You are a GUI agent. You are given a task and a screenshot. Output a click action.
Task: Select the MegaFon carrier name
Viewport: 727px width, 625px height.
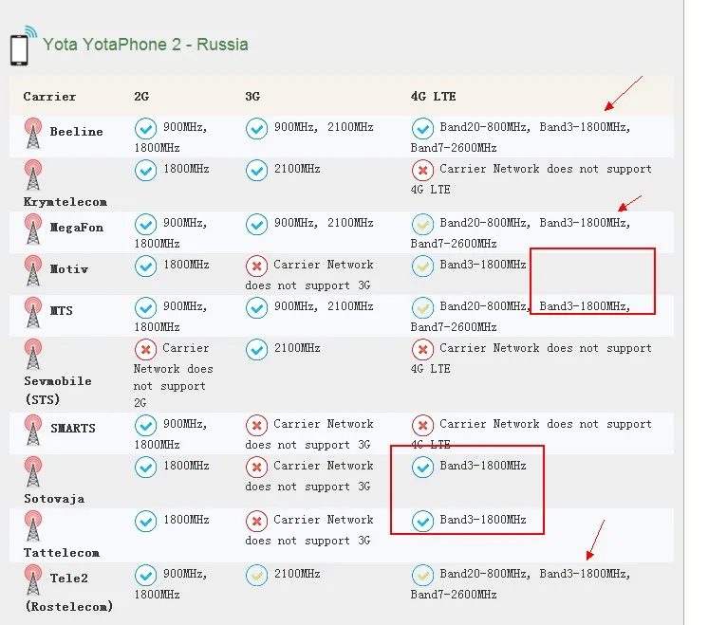(77, 228)
